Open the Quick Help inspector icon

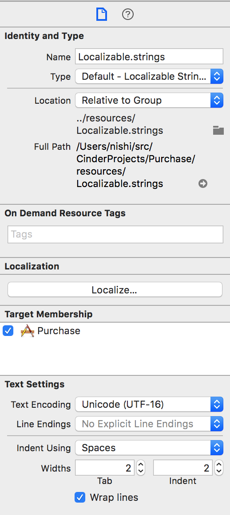click(x=128, y=15)
